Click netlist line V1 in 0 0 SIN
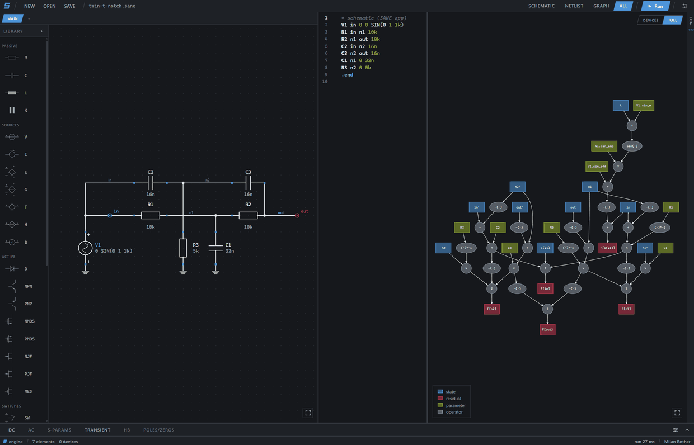The width and height of the screenshot is (694, 445). tap(372, 25)
